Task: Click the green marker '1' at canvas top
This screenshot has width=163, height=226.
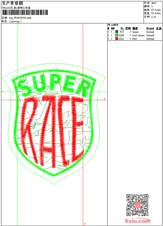Action: click(19, 24)
